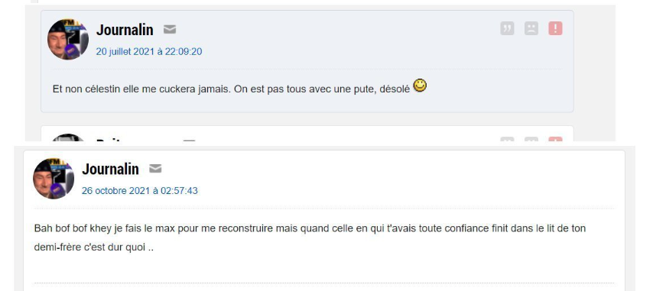This screenshot has height=291, width=666.
Task: Open Journalin profile from 20 juillet post username
Action: point(125,30)
